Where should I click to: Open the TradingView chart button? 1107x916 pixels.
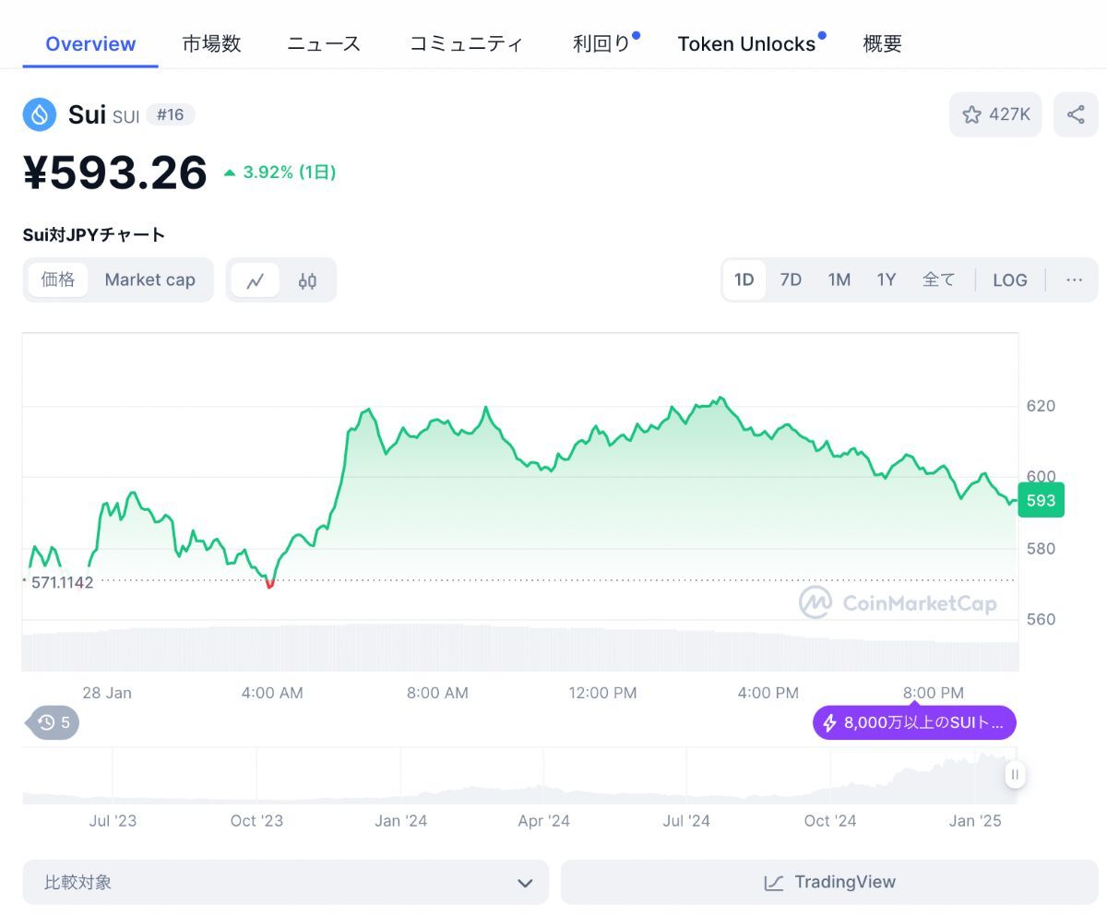(x=829, y=882)
